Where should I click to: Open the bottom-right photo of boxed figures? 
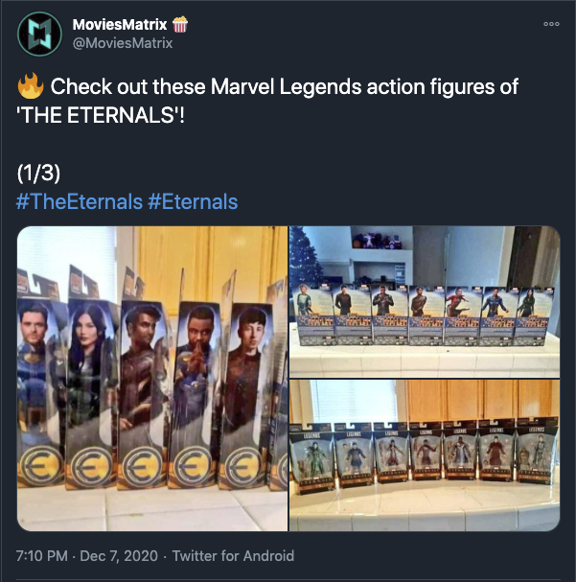pyautogui.click(x=425, y=455)
